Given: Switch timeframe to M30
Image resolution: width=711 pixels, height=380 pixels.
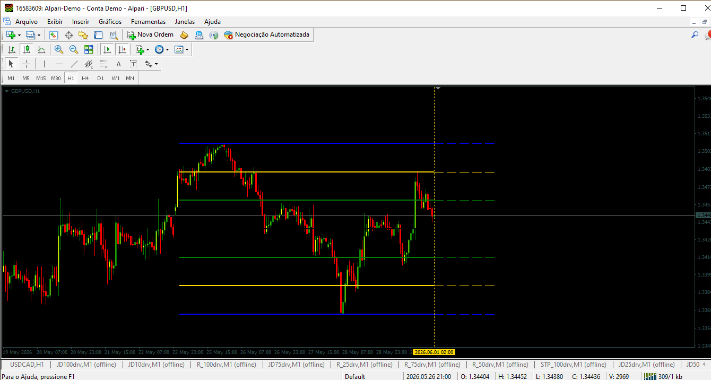Looking at the screenshot, I should point(56,78).
